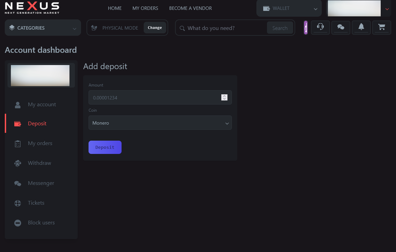This screenshot has width=396, height=252.
Task: Open Messenger in sidebar
Action: click(x=41, y=183)
